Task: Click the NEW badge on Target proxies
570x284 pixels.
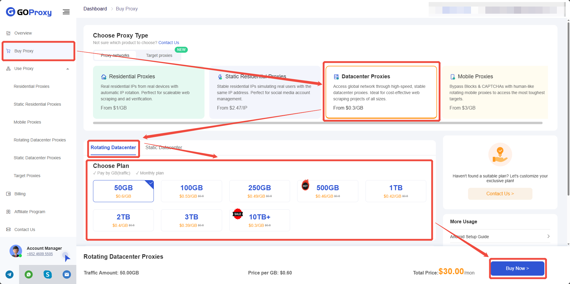Action: [x=181, y=50]
